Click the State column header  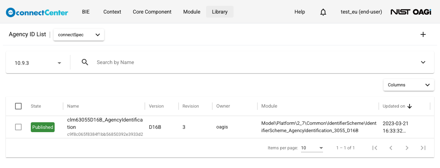[x=36, y=106]
